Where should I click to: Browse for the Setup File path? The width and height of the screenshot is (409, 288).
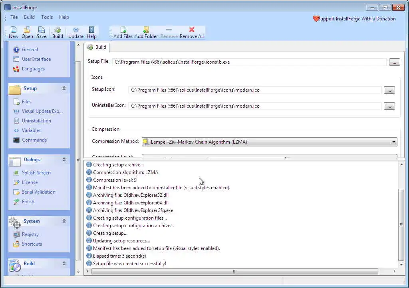(394, 62)
